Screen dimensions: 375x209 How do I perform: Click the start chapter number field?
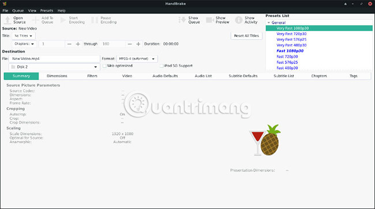tap(52, 44)
